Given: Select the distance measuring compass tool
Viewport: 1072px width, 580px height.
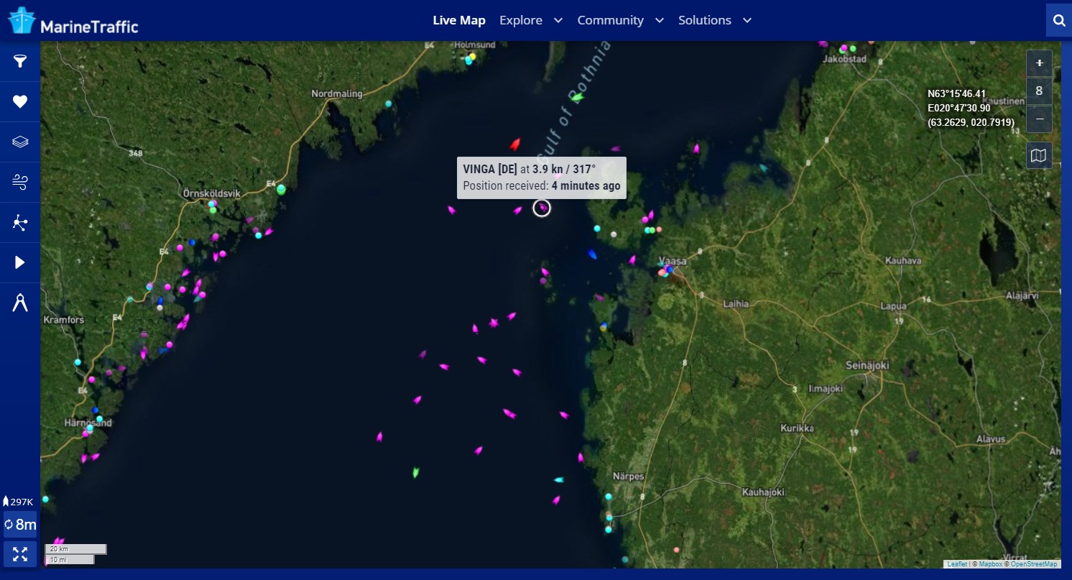Looking at the screenshot, I should pyautogui.click(x=20, y=303).
